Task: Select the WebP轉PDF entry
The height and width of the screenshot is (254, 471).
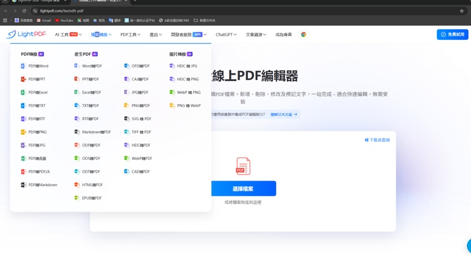Action: click(138, 158)
